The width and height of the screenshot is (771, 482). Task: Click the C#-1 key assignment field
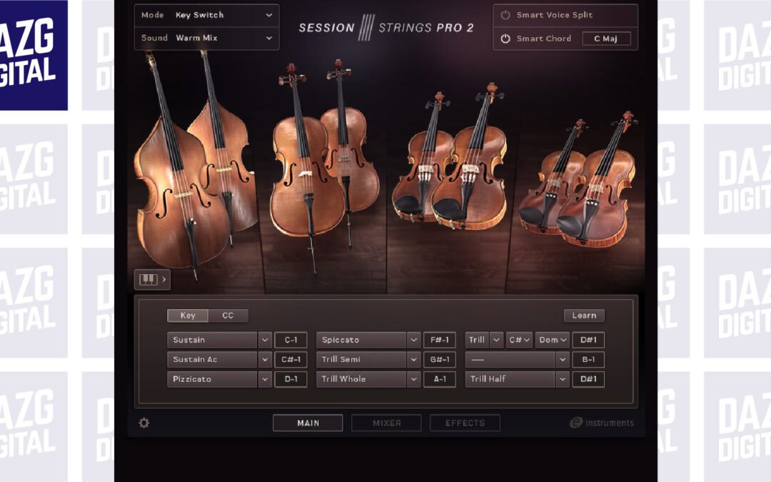(291, 359)
